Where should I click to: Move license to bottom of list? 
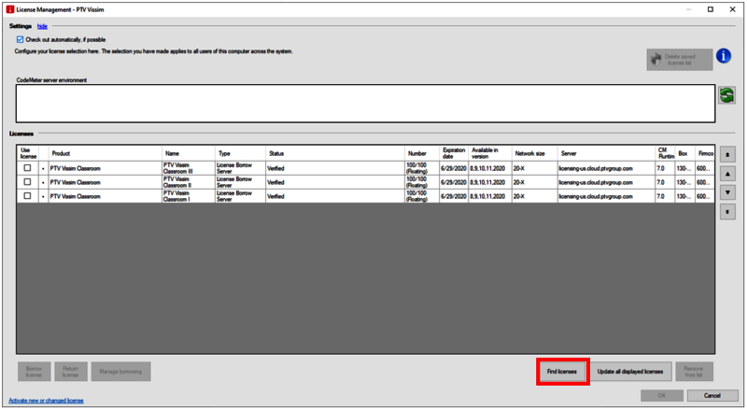[x=726, y=212]
